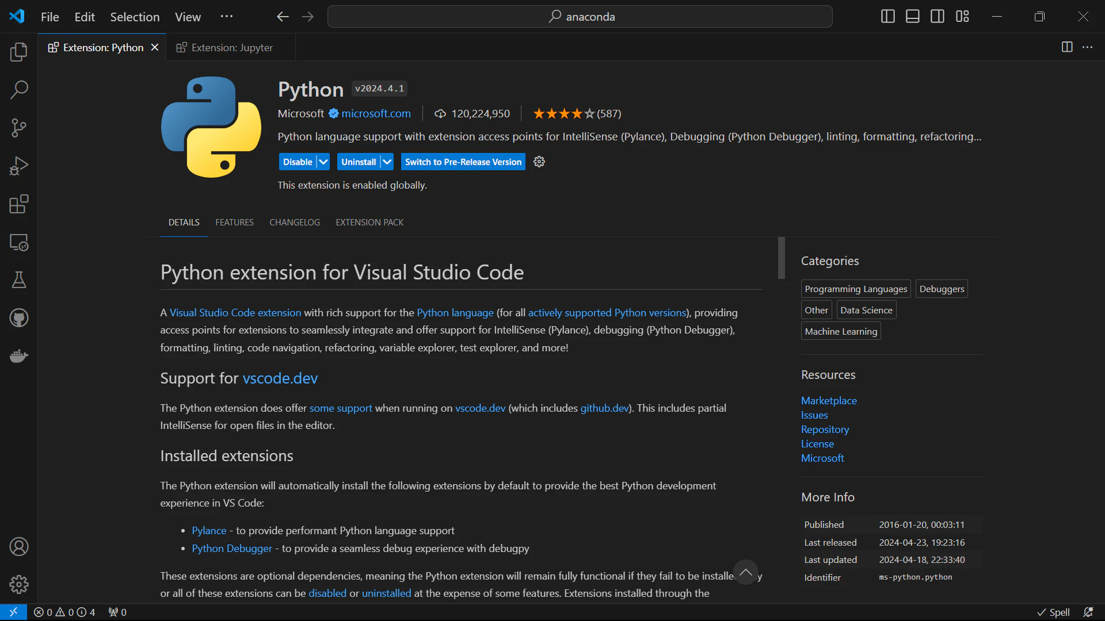Customize layout from title bar
The width and height of the screenshot is (1105, 621).
[x=962, y=16]
